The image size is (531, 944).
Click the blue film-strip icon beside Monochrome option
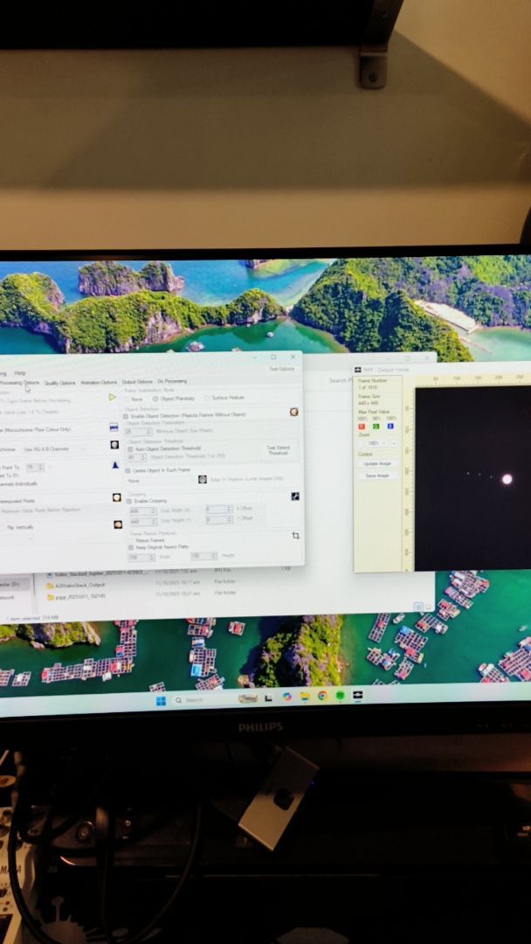coord(114,427)
